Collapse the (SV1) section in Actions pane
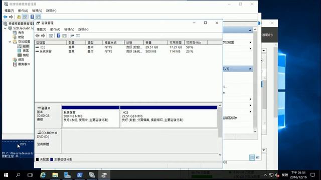This screenshot has width=321, height=180. tap(250, 69)
